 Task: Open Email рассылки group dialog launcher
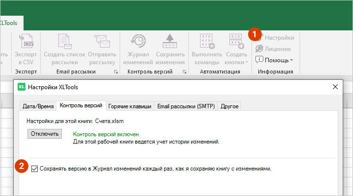coord(116,72)
